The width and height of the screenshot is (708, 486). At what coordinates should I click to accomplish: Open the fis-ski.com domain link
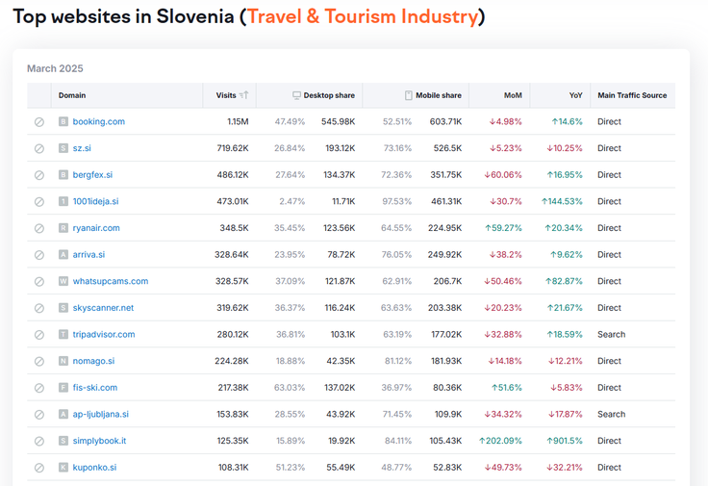(95, 388)
